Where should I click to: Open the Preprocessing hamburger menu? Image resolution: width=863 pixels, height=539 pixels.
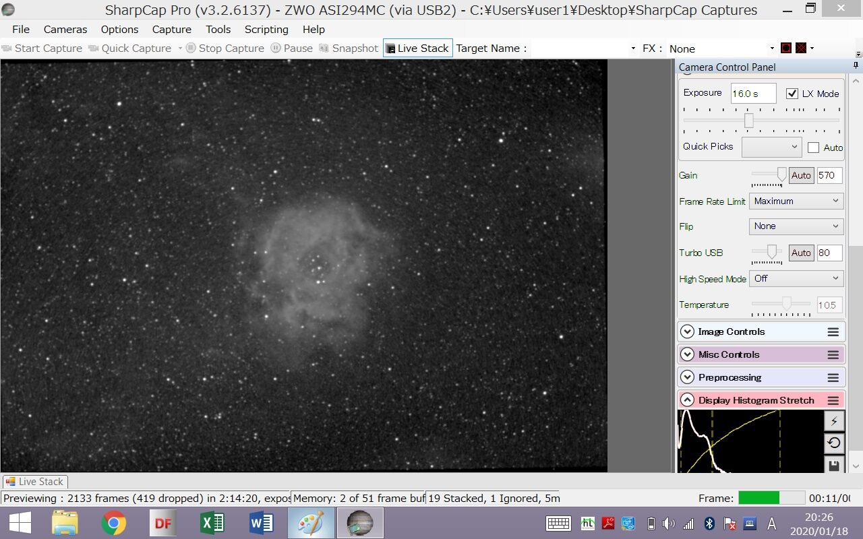pos(833,378)
